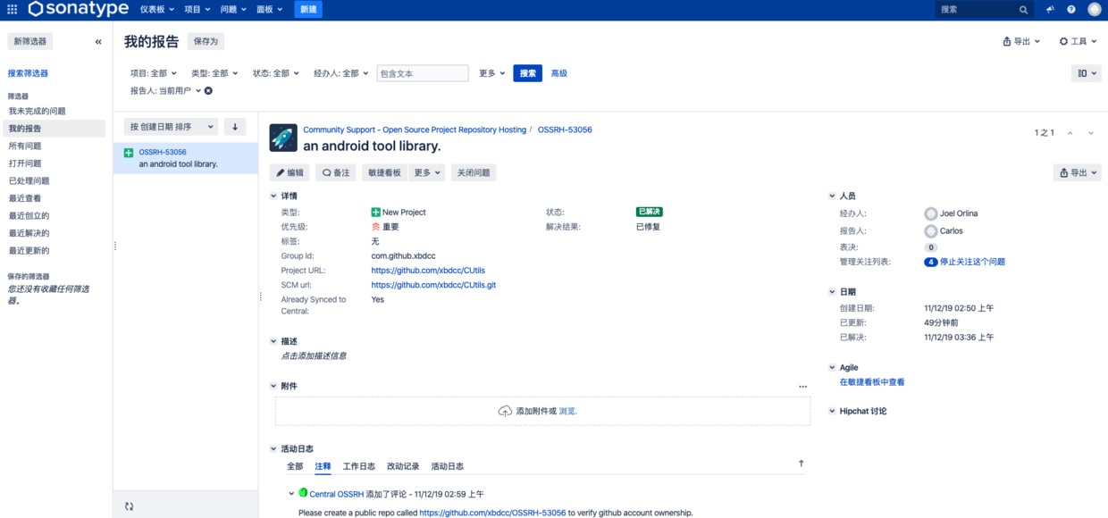Remove the reporter filter criterion
Viewport: 1108px width, 518px height.
coord(208,91)
